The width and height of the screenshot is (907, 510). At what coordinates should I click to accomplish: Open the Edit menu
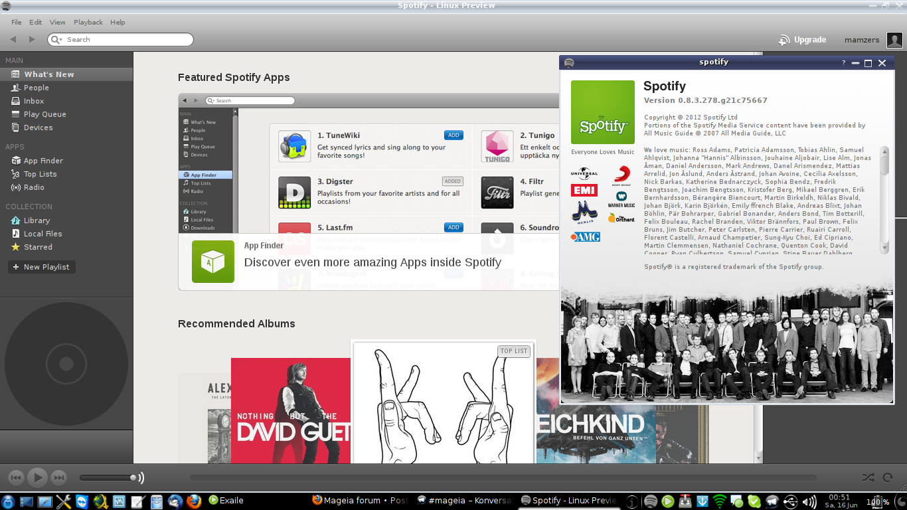point(36,22)
